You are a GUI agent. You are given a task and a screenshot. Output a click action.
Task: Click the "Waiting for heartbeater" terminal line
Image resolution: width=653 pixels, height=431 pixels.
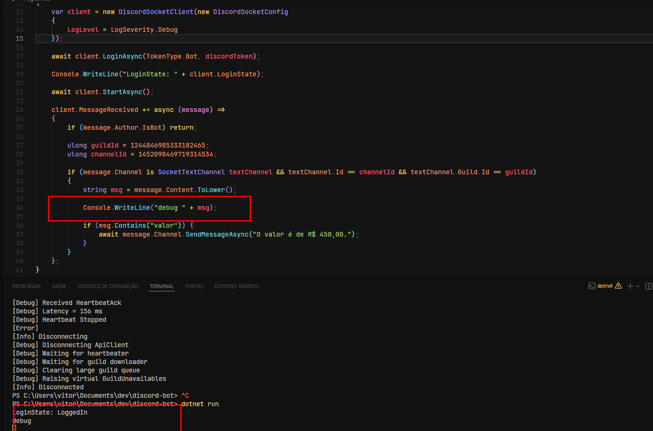coord(70,353)
